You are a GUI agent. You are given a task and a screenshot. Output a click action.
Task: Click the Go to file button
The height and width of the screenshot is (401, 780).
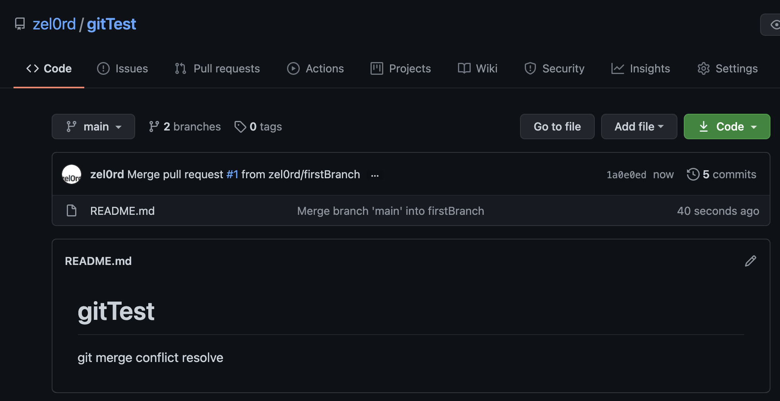pyautogui.click(x=557, y=127)
